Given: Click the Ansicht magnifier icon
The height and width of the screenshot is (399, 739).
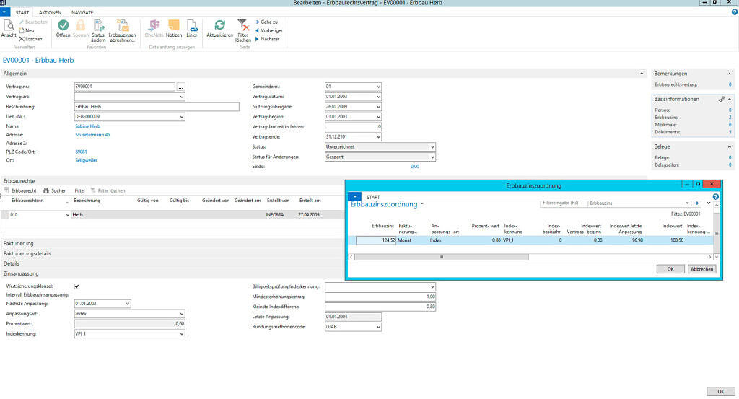Looking at the screenshot, I should click(9, 25).
